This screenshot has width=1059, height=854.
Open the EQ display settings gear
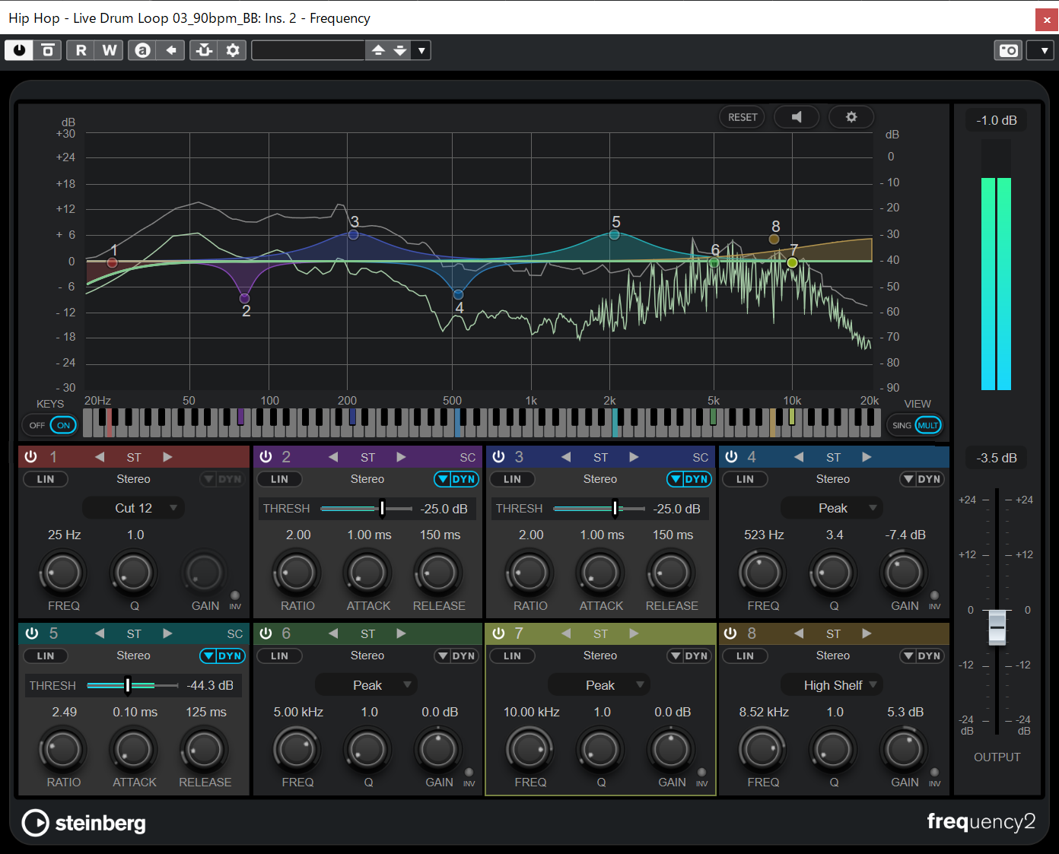coord(851,116)
